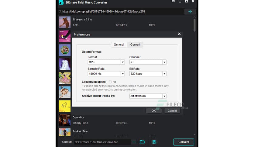The image size is (254, 147).
Task: Click OK in Preferences
Action: pos(153,111)
